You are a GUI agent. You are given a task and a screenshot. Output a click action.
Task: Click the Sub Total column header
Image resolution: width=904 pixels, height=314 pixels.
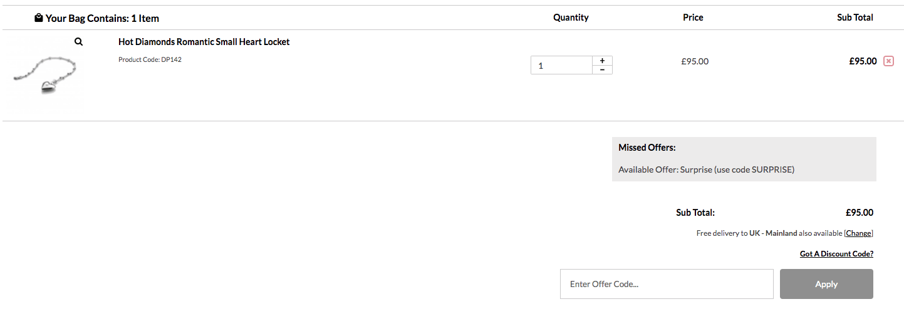pyautogui.click(x=855, y=18)
